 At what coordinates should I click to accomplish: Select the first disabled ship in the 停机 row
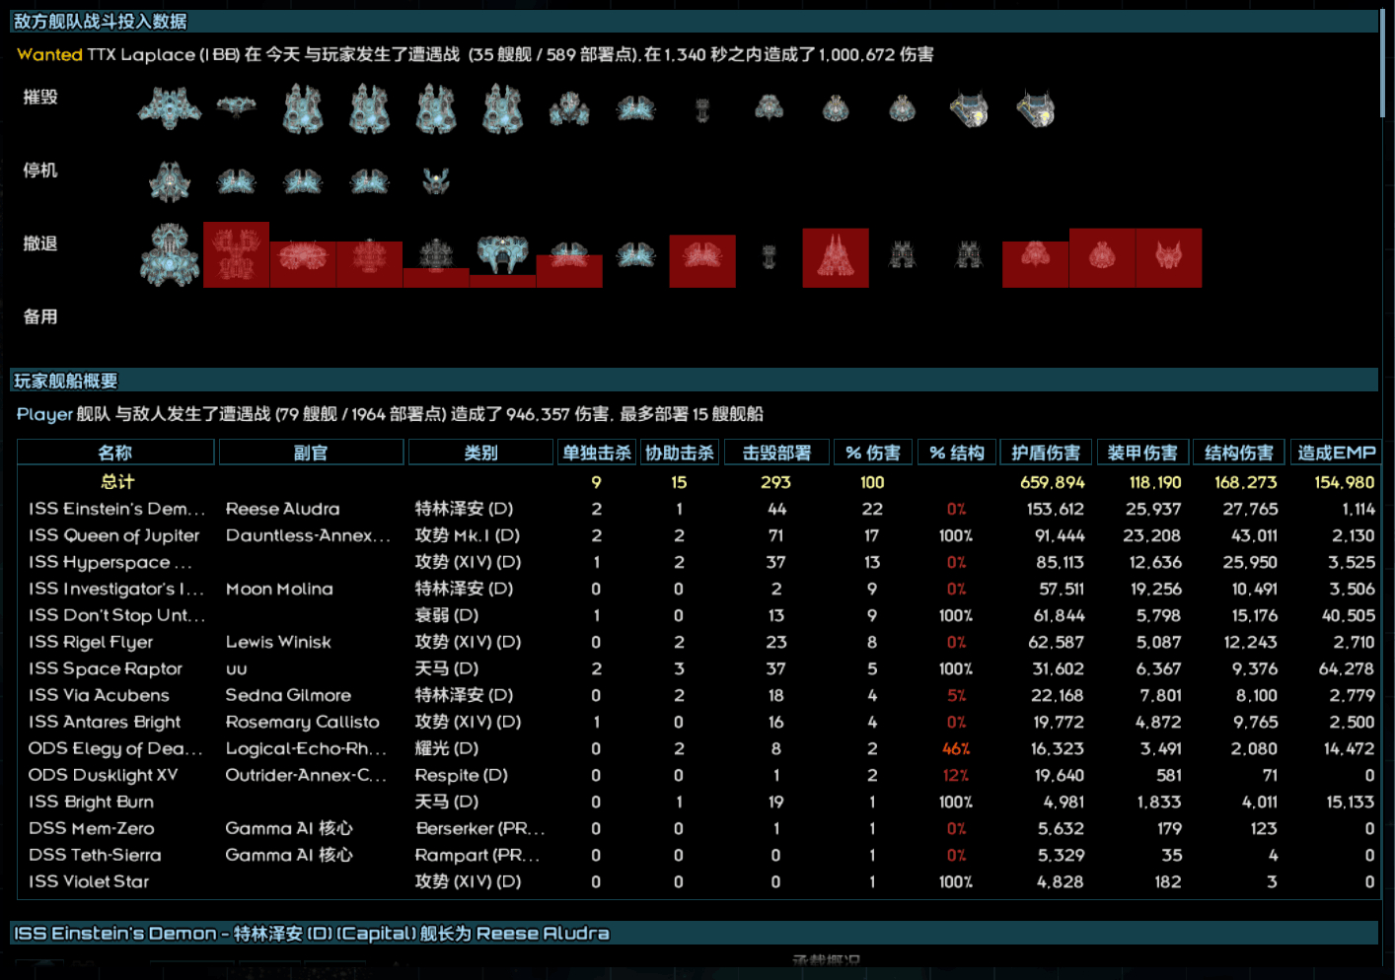tap(169, 179)
